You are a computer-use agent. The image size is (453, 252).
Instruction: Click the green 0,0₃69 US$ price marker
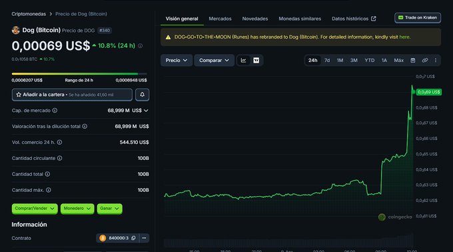pos(429,92)
